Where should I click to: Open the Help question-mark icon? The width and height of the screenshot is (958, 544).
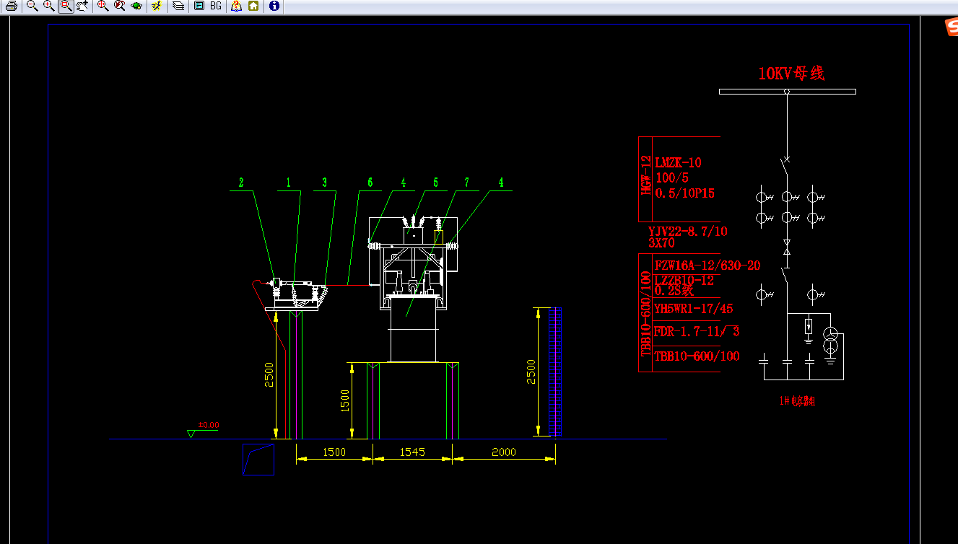pyautogui.click(x=237, y=6)
